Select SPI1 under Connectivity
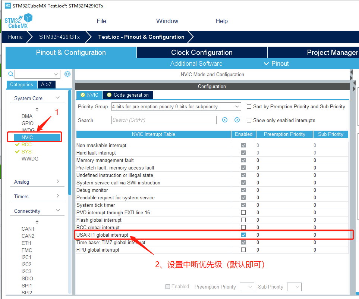Viewport: 359px width, 299px height. coord(26,286)
